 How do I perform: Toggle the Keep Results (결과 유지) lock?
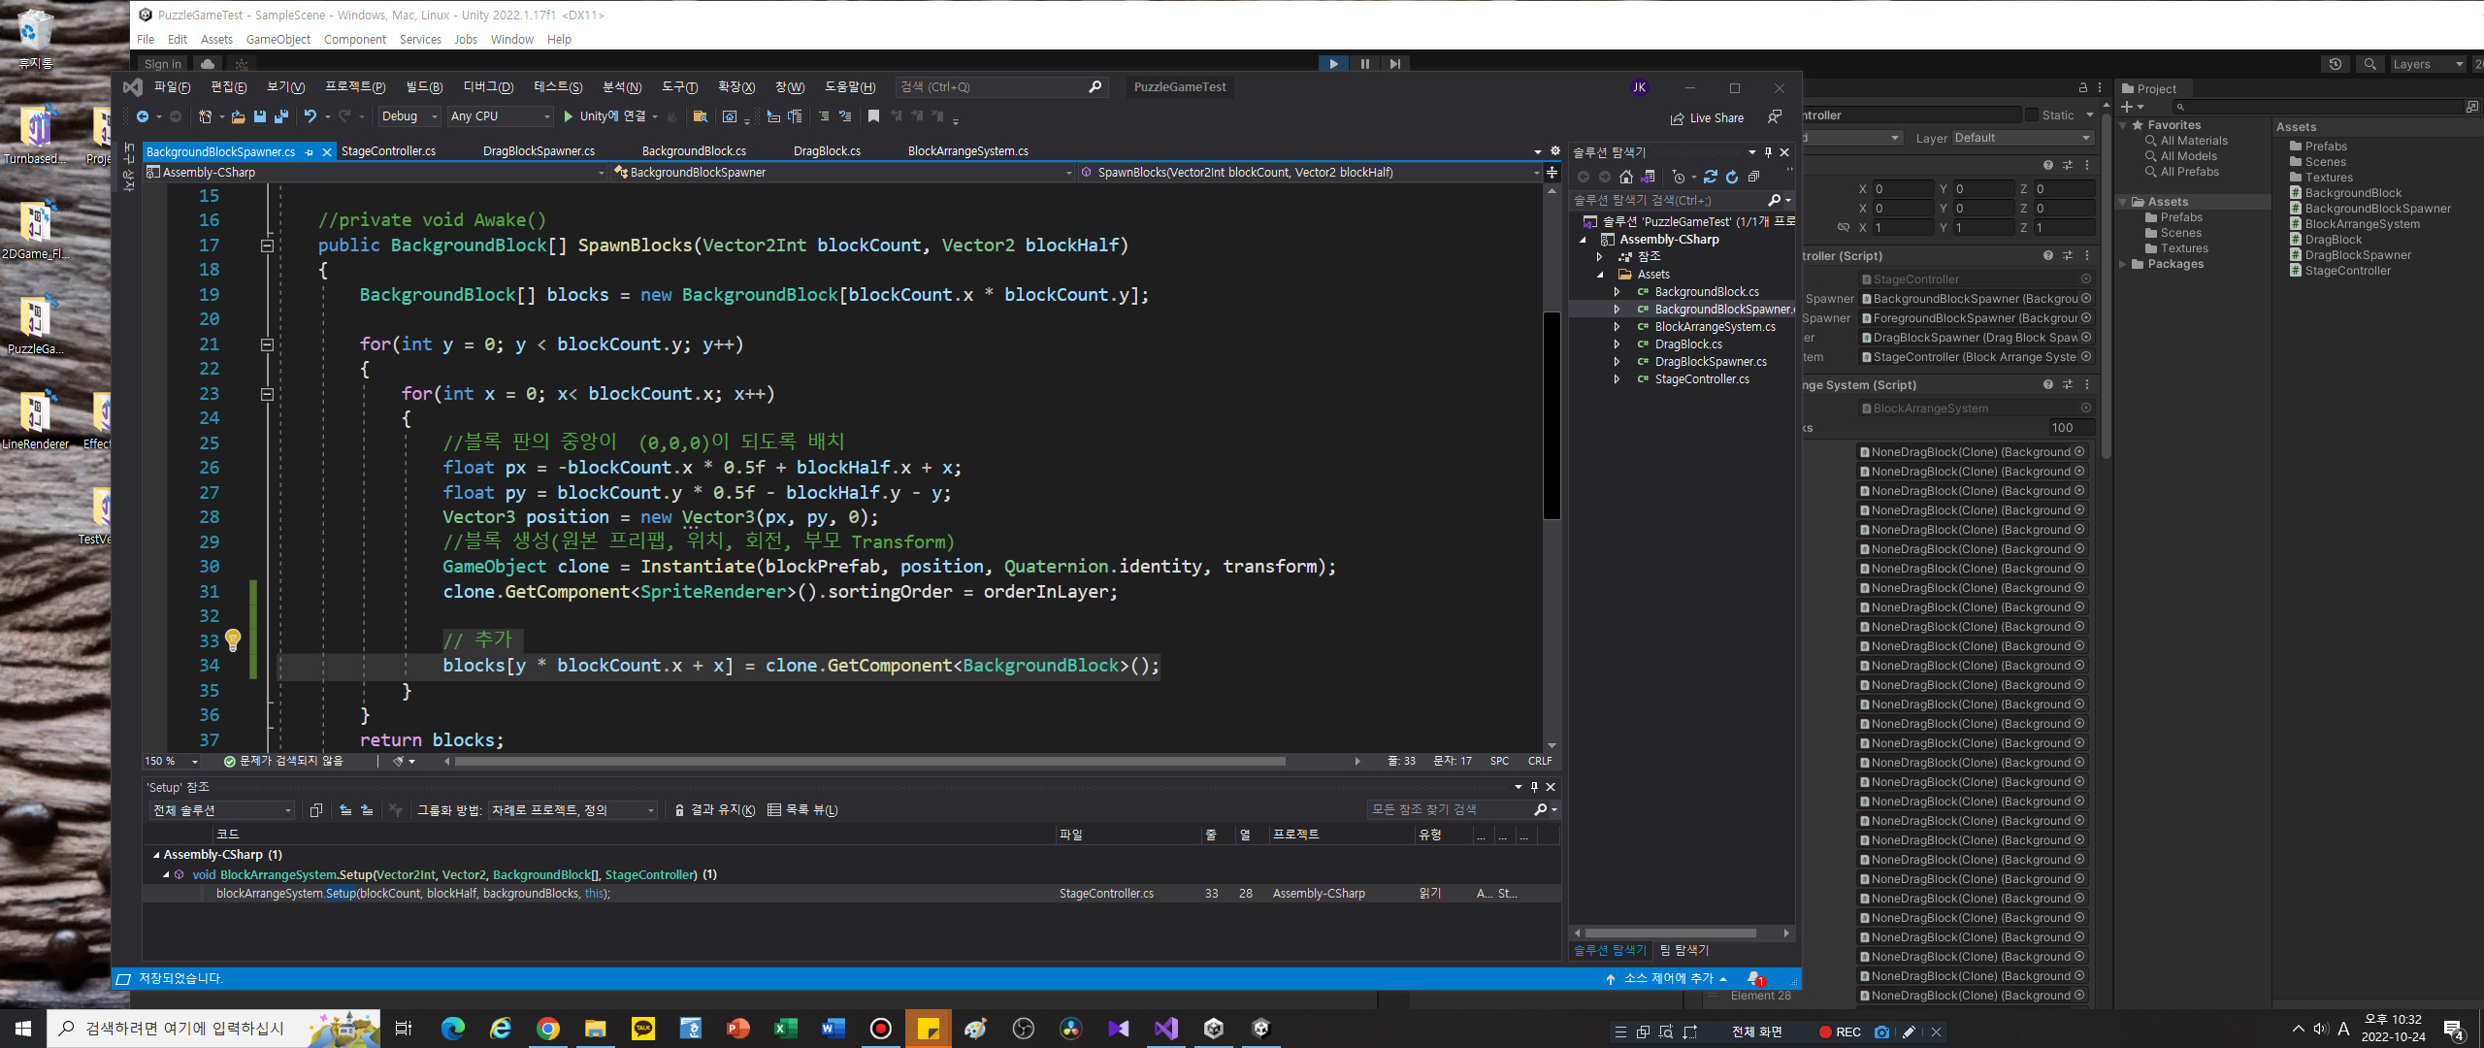coord(715,810)
